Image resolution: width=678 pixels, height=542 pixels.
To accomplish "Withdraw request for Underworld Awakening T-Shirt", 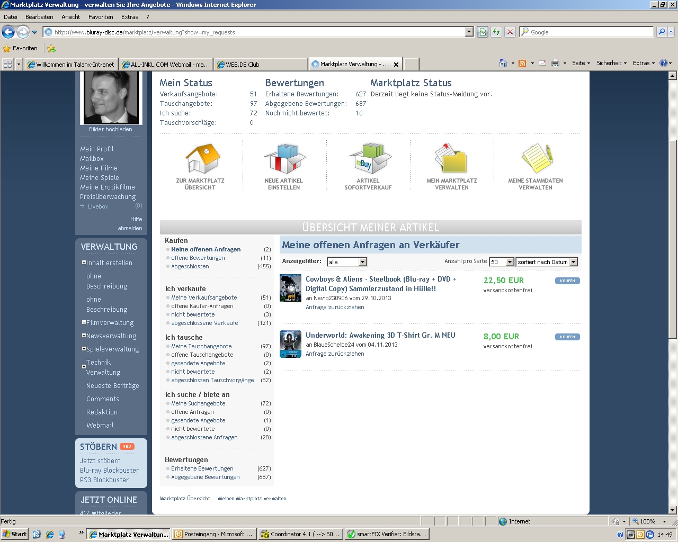I will pos(335,354).
